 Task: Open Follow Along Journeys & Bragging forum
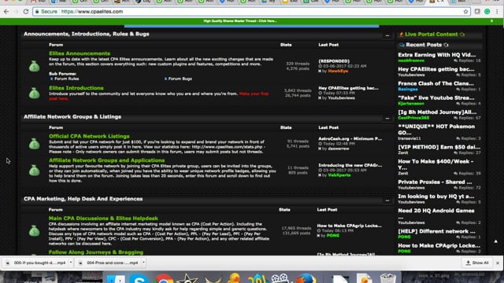point(96,252)
